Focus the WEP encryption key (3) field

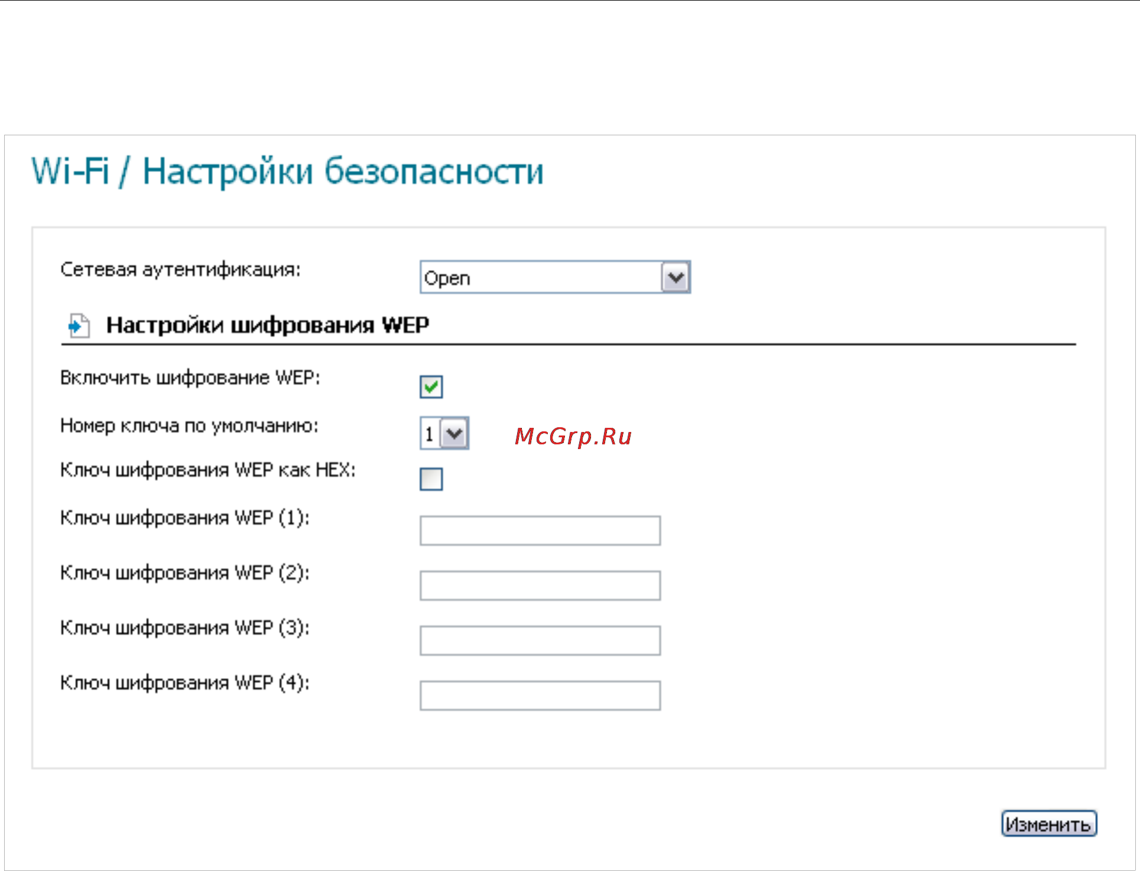(x=540, y=641)
